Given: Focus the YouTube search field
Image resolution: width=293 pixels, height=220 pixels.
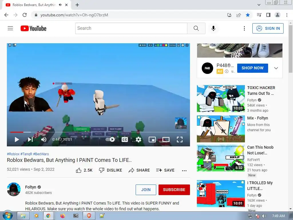Looking at the screenshot, I should (131, 28).
